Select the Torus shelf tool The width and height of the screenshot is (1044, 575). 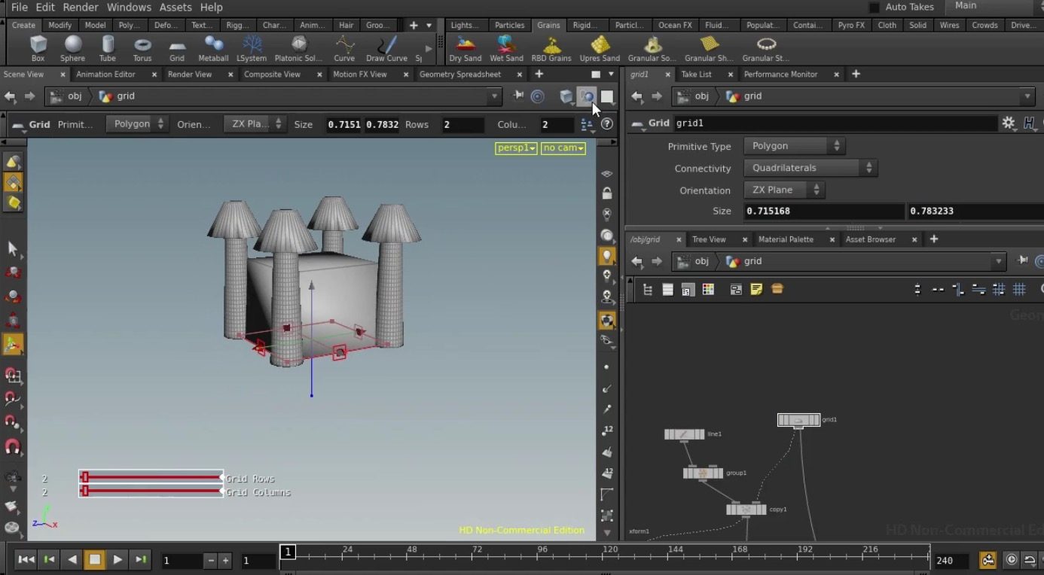click(x=142, y=48)
